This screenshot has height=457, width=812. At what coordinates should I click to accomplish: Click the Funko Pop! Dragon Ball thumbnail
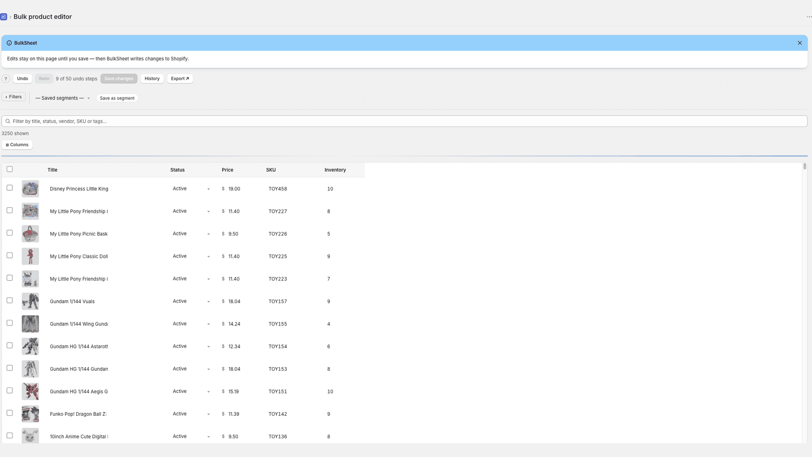coord(30,414)
